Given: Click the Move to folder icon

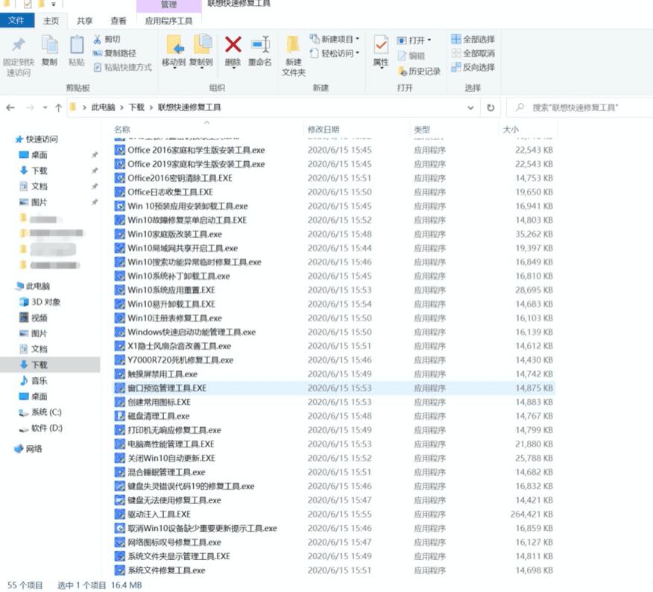Looking at the screenshot, I should click(x=175, y=45).
